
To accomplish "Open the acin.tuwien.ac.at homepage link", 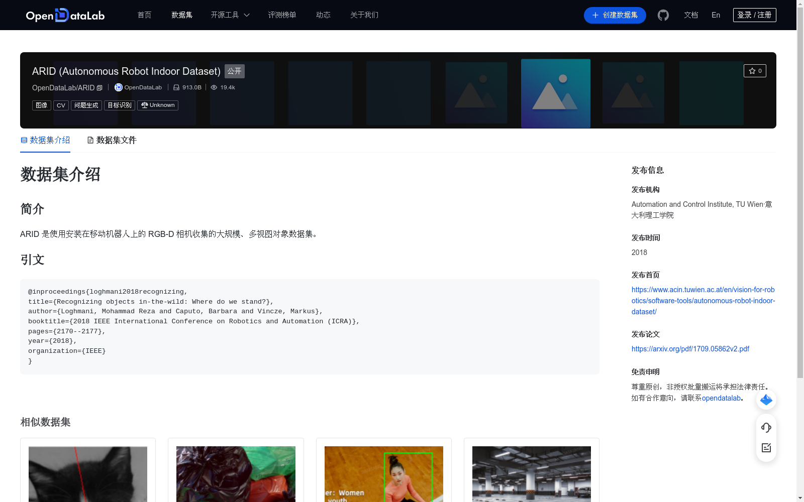I will pyautogui.click(x=703, y=301).
